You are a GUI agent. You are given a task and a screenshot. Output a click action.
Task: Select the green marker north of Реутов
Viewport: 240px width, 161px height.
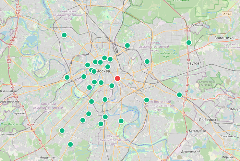[x=189, y=42]
